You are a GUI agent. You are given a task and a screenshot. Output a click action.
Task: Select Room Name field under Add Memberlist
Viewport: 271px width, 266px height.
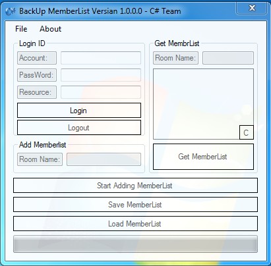coord(104,159)
